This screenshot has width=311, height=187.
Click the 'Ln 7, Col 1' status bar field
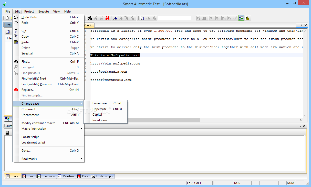coord(199,183)
